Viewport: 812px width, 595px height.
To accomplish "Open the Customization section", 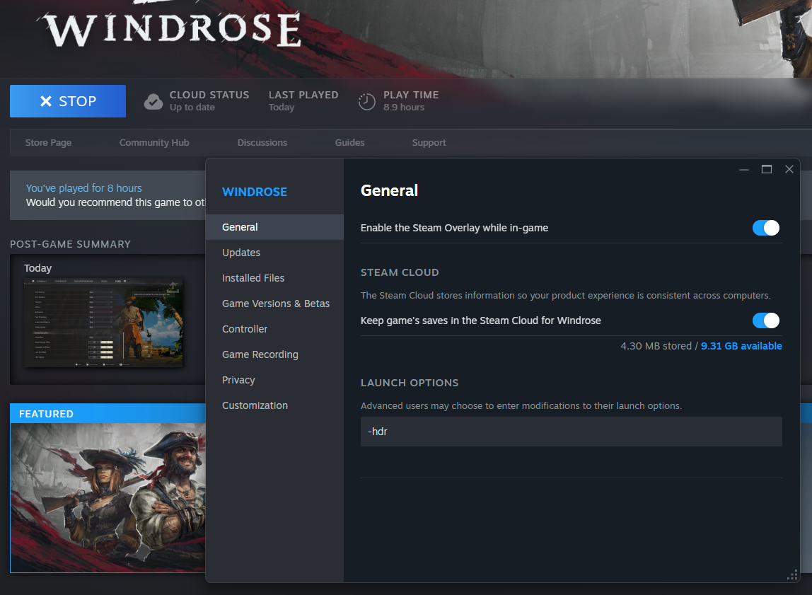I will (x=275, y=405).
